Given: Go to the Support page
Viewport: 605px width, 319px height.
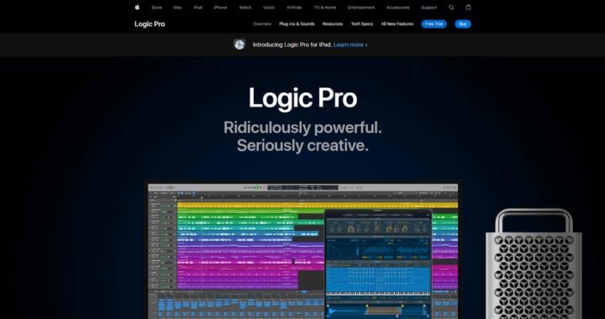Looking at the screenshot, I should [x=429, y=8].
